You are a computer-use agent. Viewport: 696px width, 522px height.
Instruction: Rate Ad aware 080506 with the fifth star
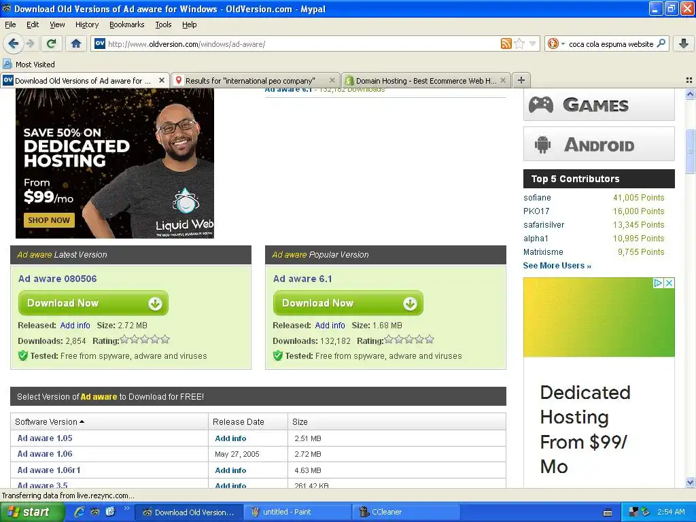(x=165, y=340)
